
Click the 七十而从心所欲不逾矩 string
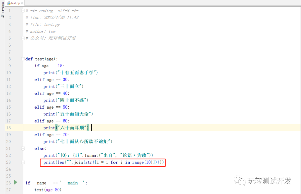click(x=84, y=142)
